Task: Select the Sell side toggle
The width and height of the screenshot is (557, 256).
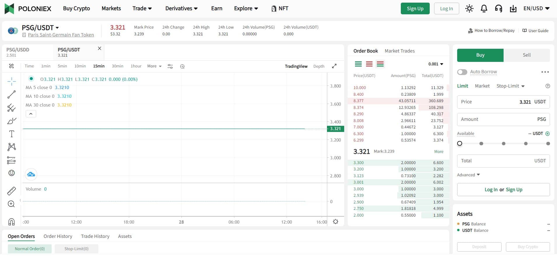Action: click(527, 55)
